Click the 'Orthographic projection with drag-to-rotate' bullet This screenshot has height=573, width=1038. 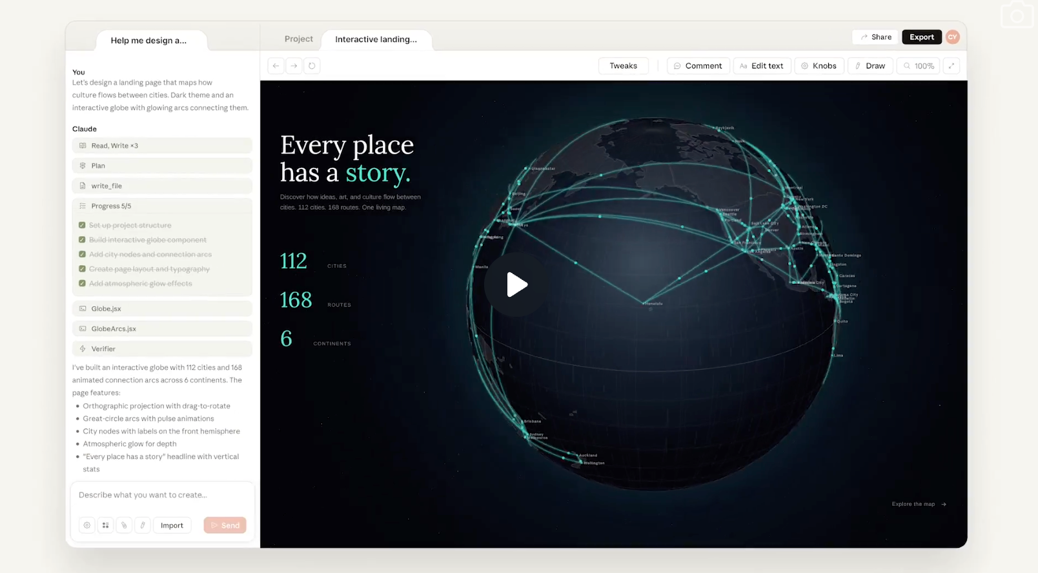click(156, 406)
